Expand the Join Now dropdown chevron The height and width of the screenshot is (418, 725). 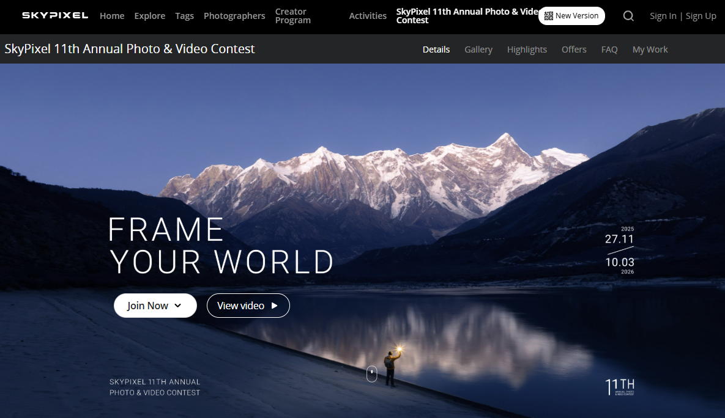tap(178, 306)
